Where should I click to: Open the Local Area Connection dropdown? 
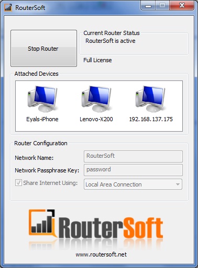[133, 184]
